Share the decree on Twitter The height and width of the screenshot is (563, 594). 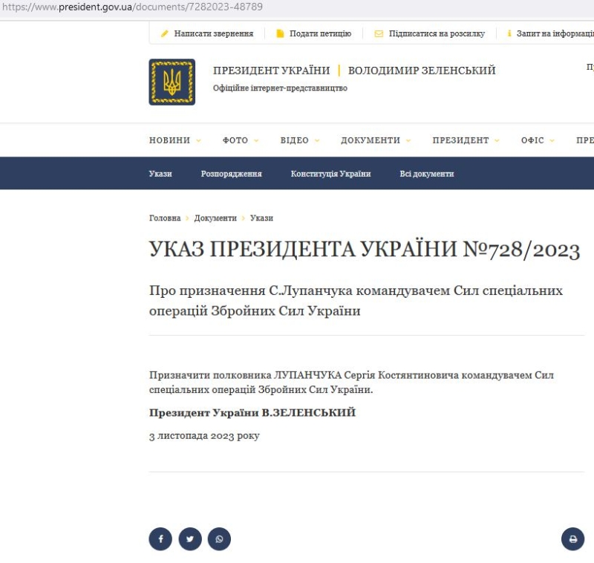click(x=190, y=538)
